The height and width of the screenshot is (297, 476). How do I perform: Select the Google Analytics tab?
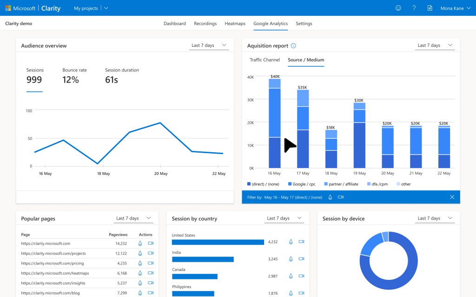[271, 23]
